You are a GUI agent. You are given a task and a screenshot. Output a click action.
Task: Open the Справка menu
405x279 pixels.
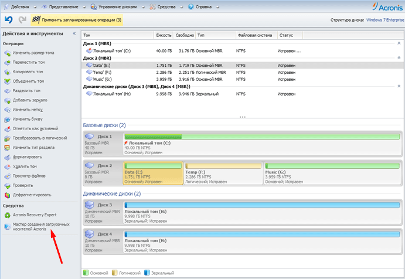pos(203,7)
